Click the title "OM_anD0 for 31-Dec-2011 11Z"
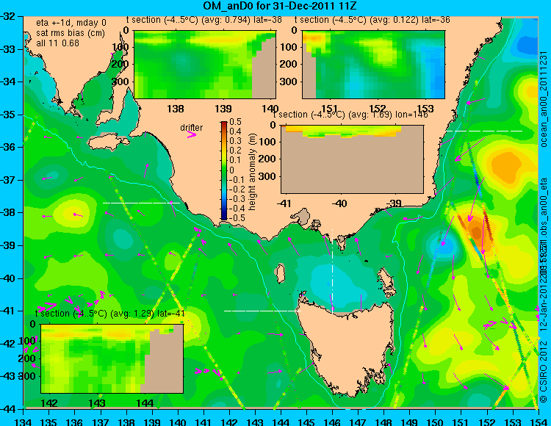The height and width of the screenshot is (426, 551). click(280, 6)
